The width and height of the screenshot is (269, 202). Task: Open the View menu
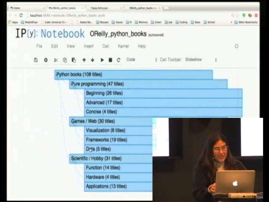[71, 46]
